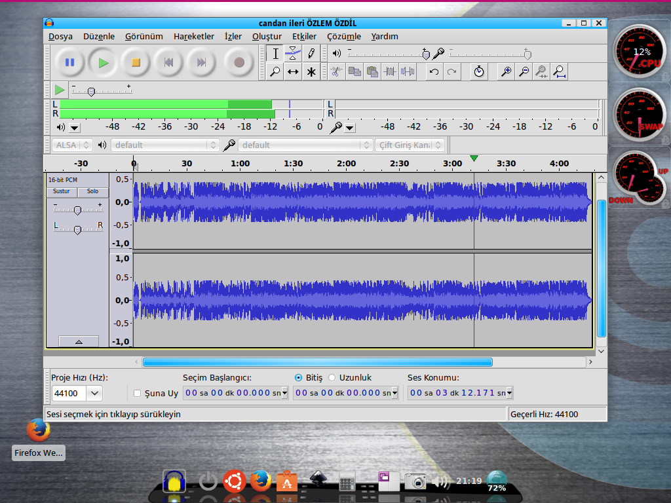Select the Zoom magnifier tool

tap(275, 71)
